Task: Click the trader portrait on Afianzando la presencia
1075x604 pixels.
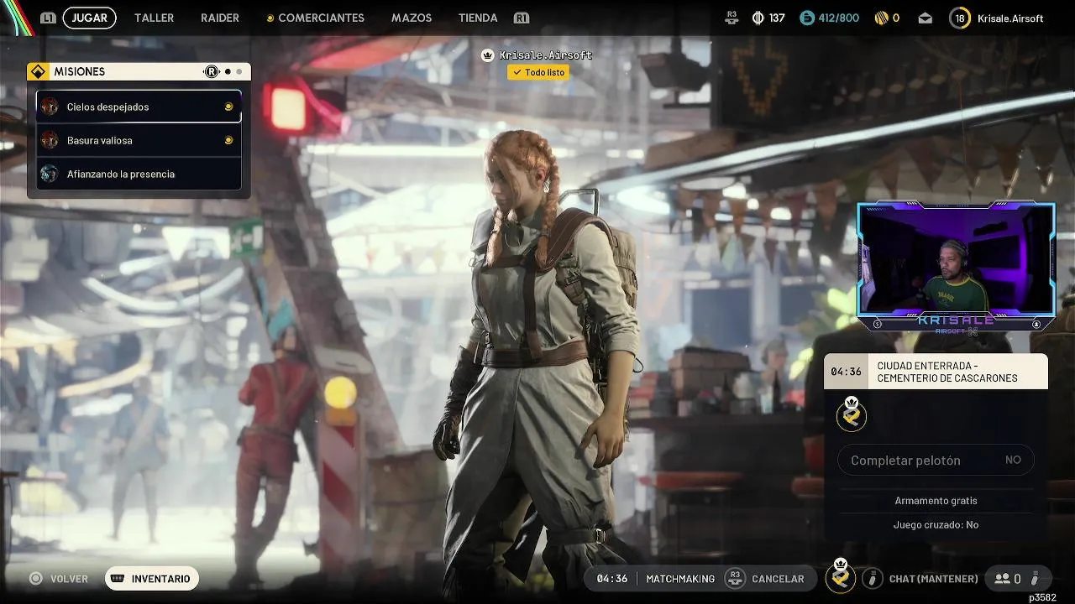Action: coord(50,174)
